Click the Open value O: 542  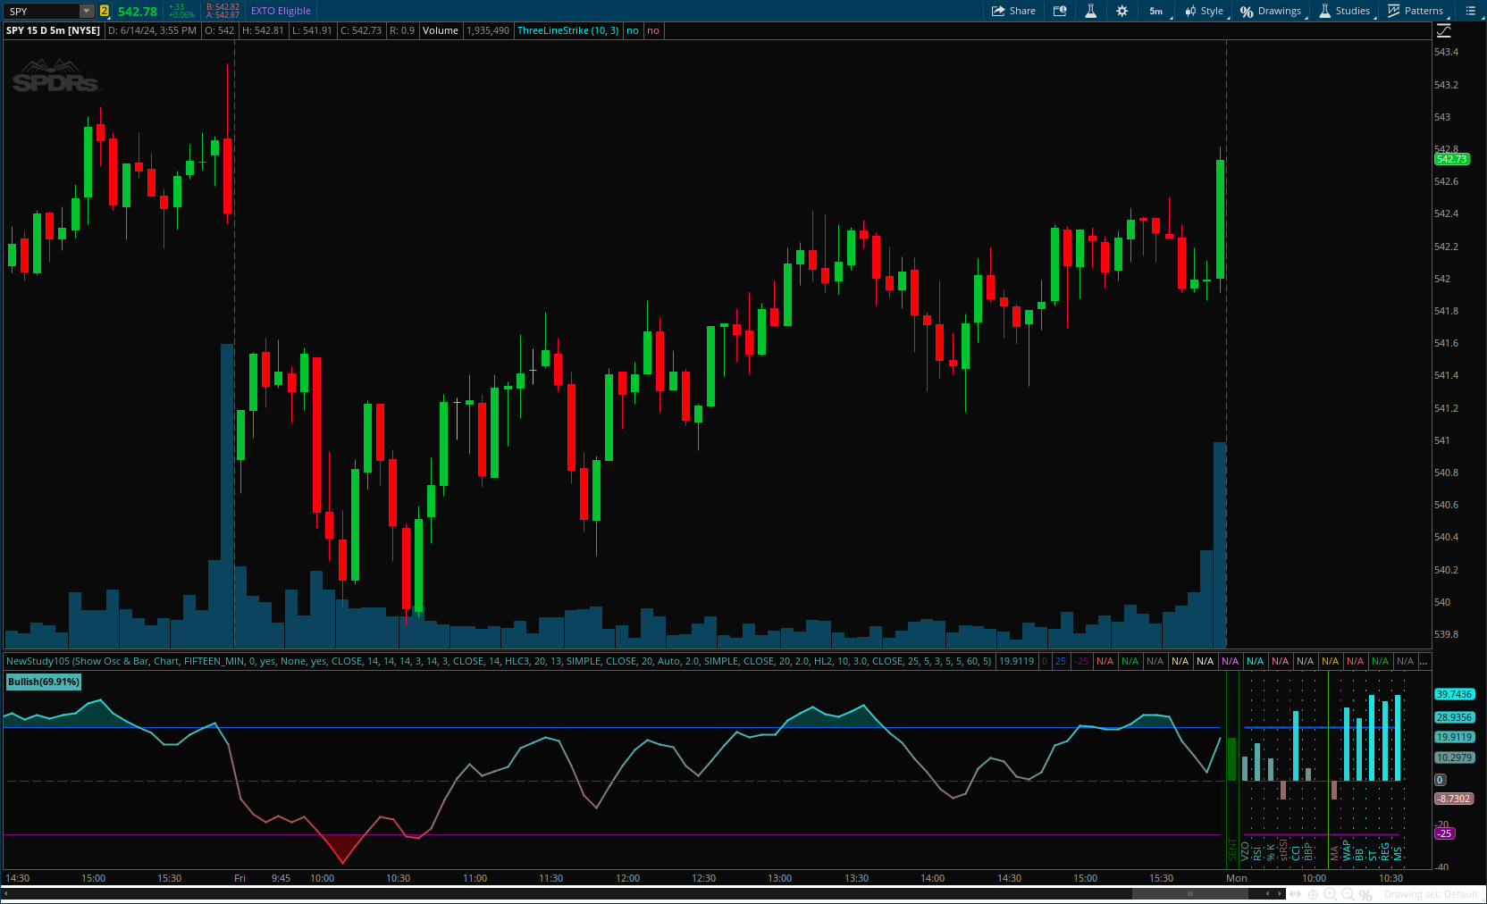[x=220, y=30]
